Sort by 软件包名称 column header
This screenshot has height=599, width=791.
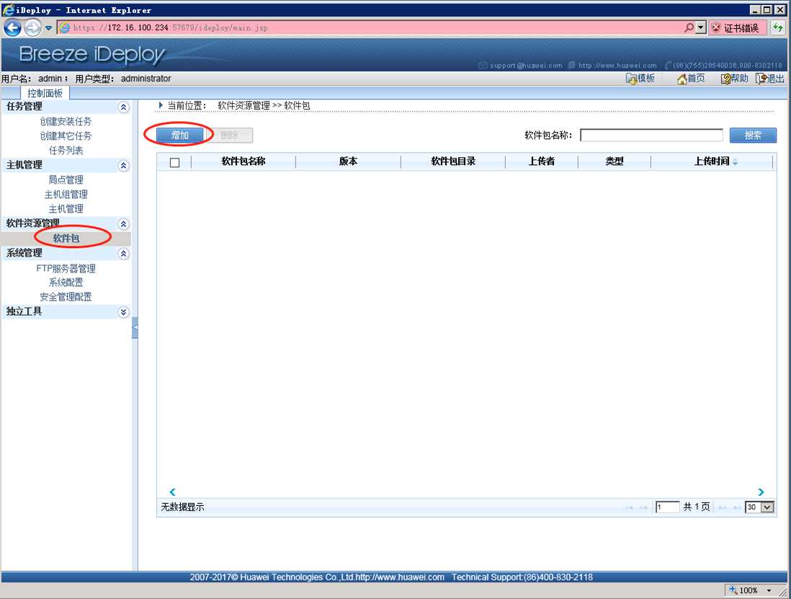tap(243, 161)
